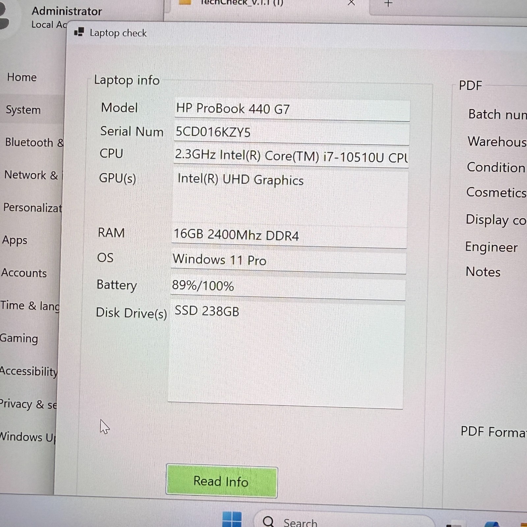Click the Batch number label in PDF panel
The image size is (527, 527).
tap(497, 114)
